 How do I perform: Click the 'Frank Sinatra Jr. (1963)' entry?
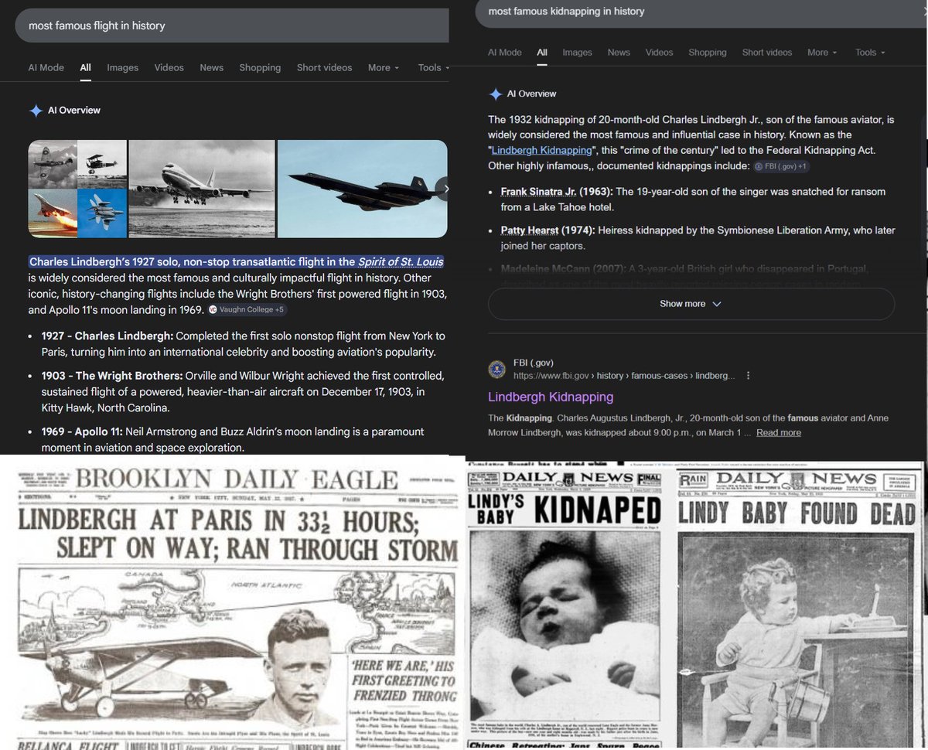[557, 192]
